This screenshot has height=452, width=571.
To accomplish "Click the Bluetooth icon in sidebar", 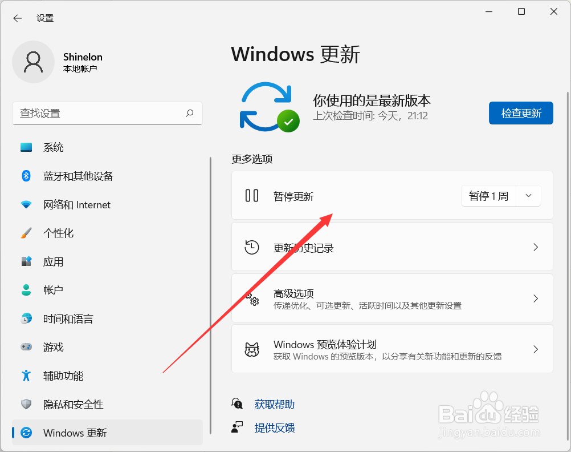I will (x=26, y=176).
